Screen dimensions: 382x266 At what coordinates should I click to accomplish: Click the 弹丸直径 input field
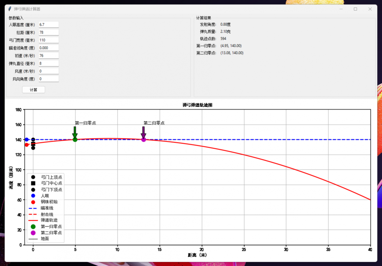click(48, 64)
